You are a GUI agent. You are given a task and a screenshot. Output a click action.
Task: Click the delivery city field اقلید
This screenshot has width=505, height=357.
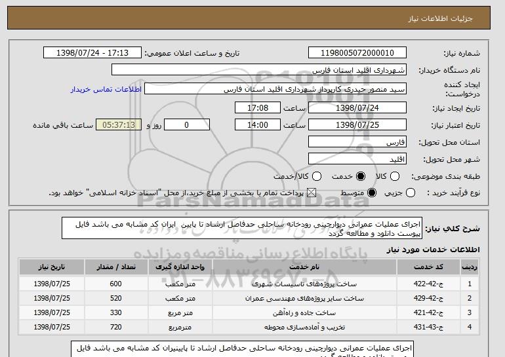tap(357, 159)
